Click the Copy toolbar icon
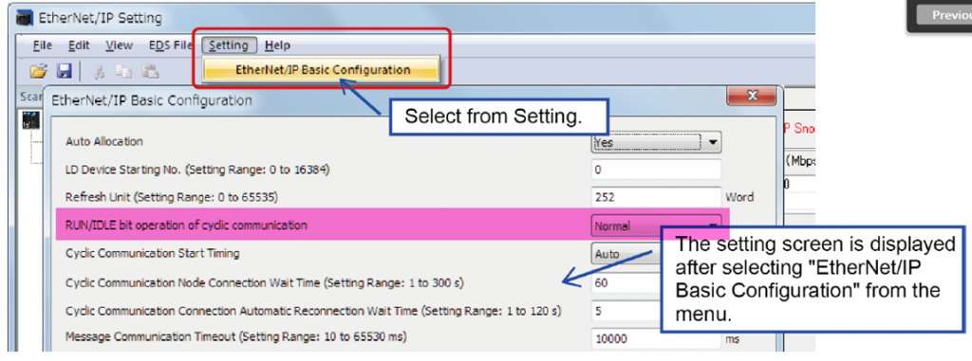 tap(124, 72)
